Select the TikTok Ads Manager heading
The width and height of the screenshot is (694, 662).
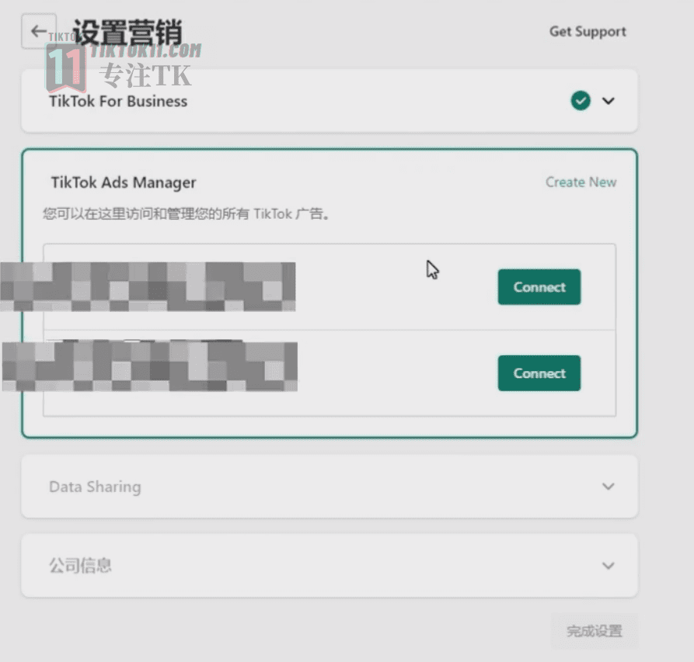pos(124,182)
